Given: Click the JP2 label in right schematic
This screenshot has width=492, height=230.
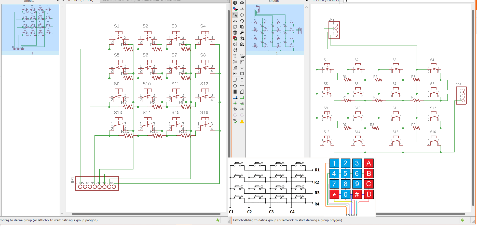Looking at the screenshot, I should pos(331,19).
